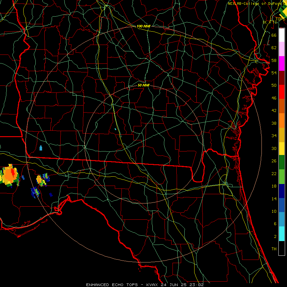The image size is (287, 287).
Task: Click the '34' legend value
Action: click(274, 136)
